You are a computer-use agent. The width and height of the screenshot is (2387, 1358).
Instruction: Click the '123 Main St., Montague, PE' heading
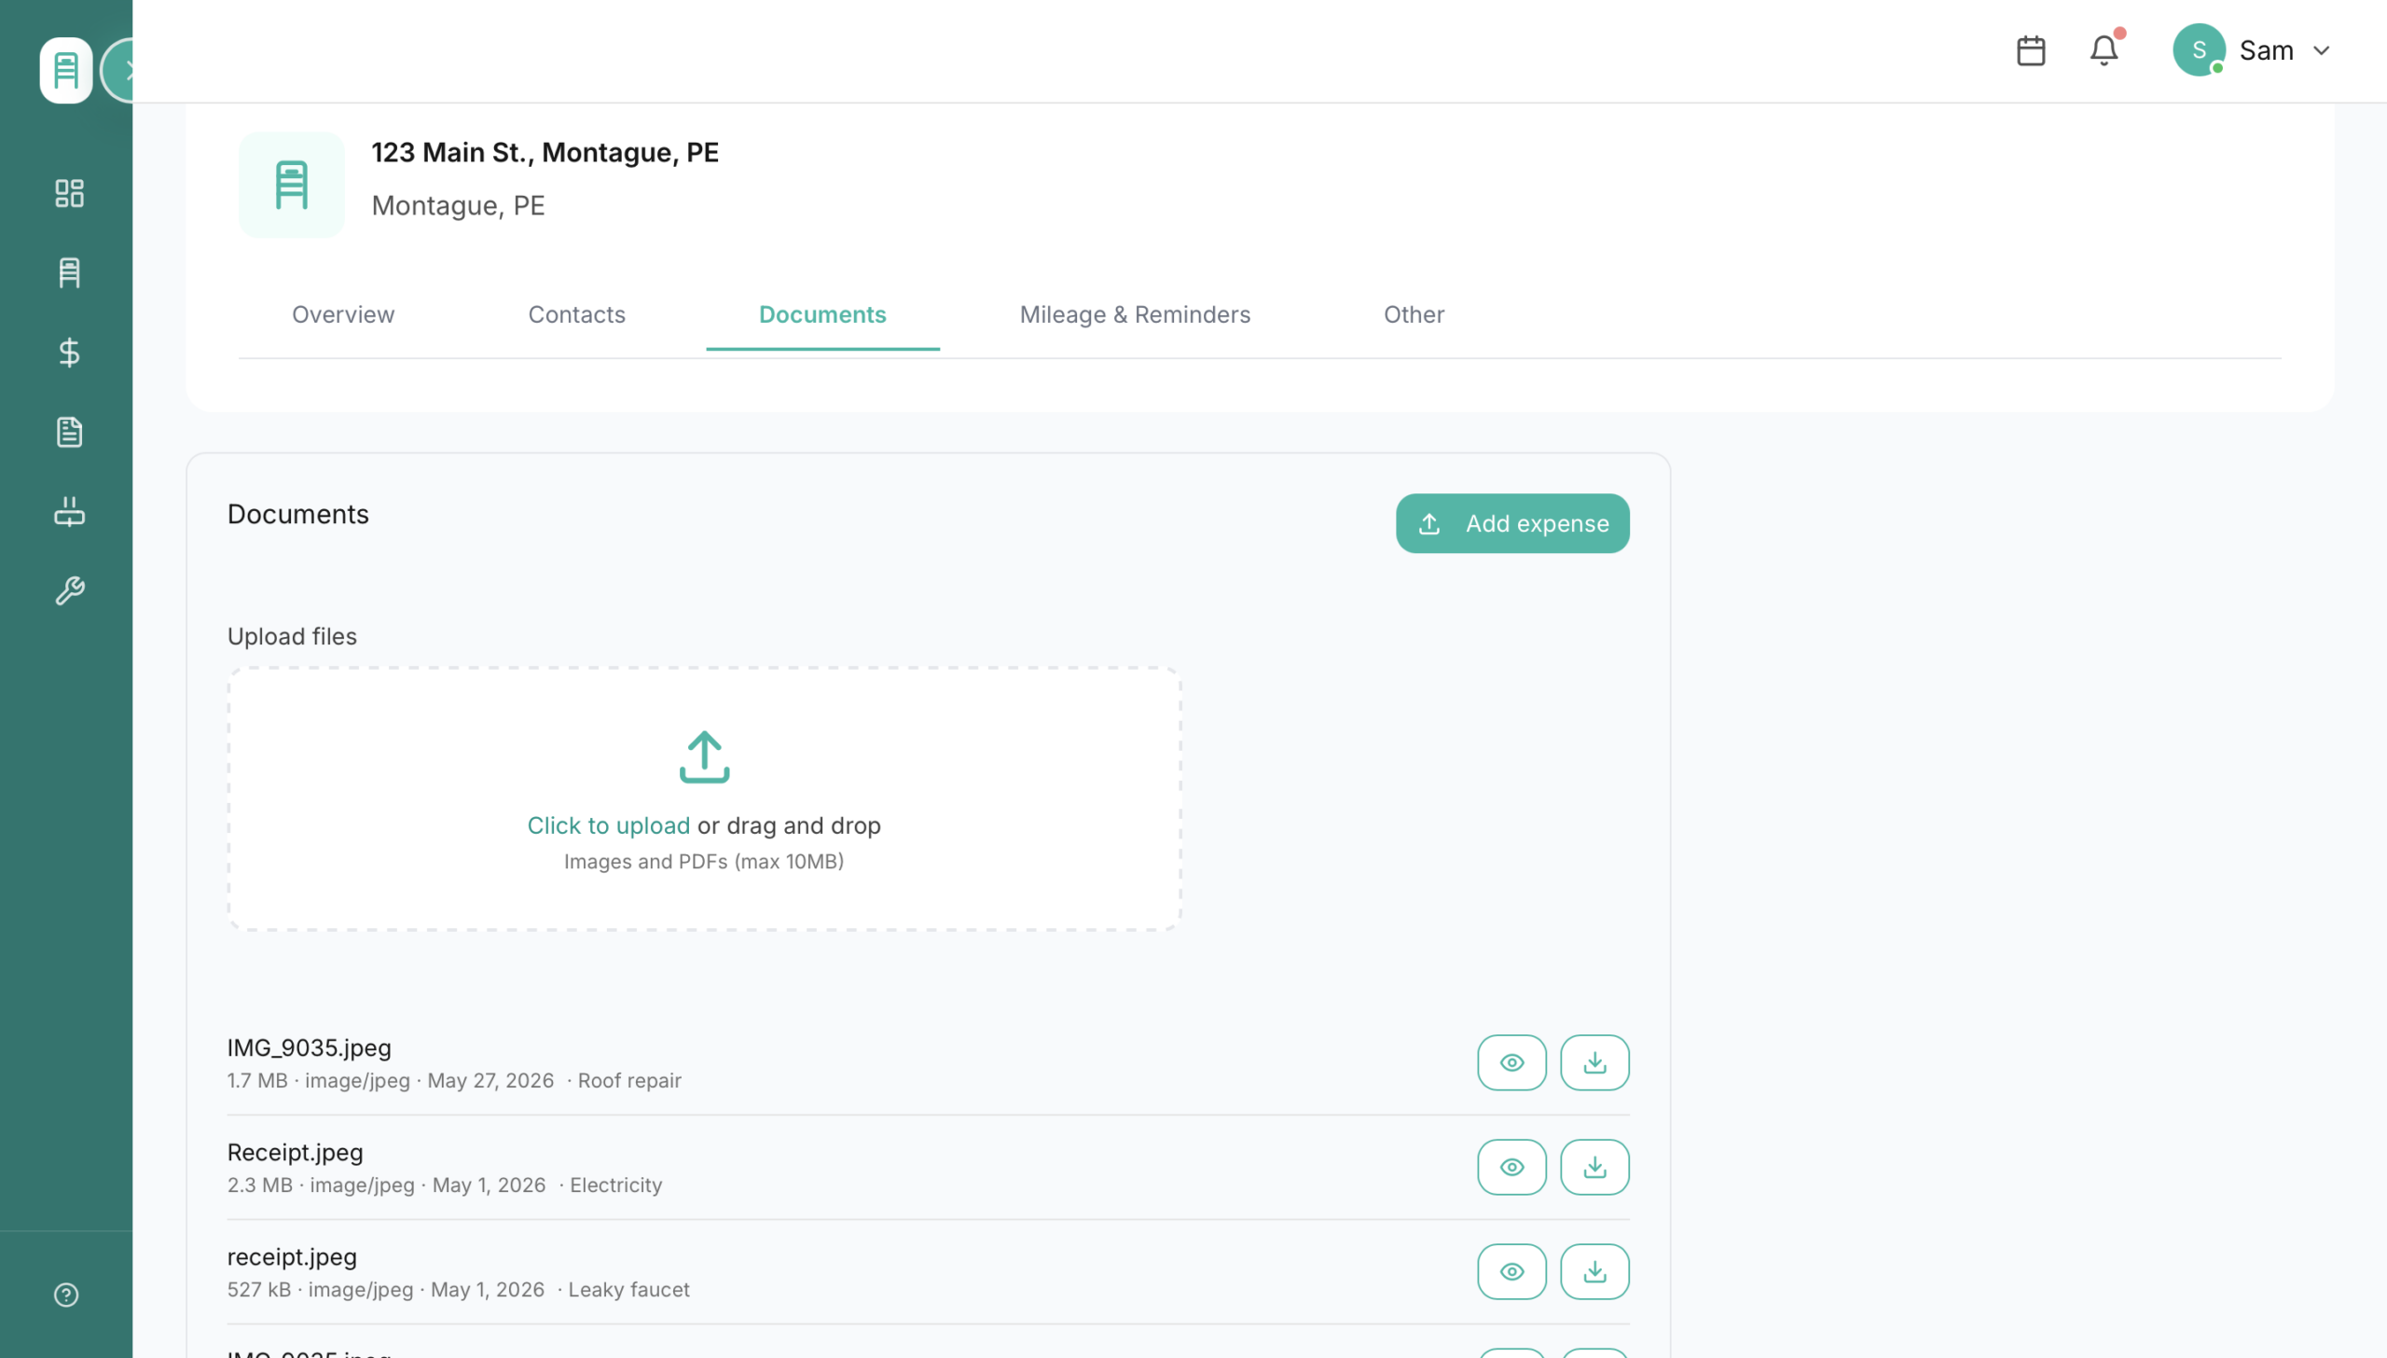(x=545, y=152)
